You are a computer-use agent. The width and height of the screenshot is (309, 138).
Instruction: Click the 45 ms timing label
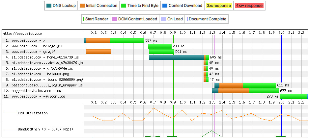pyautogui.click(x=214, y=63)
